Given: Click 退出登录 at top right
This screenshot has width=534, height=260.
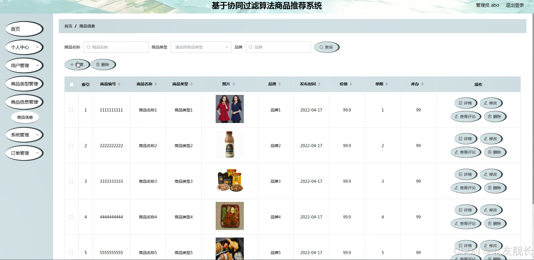Looking at the screenshot, I should [x=515, y=5].
